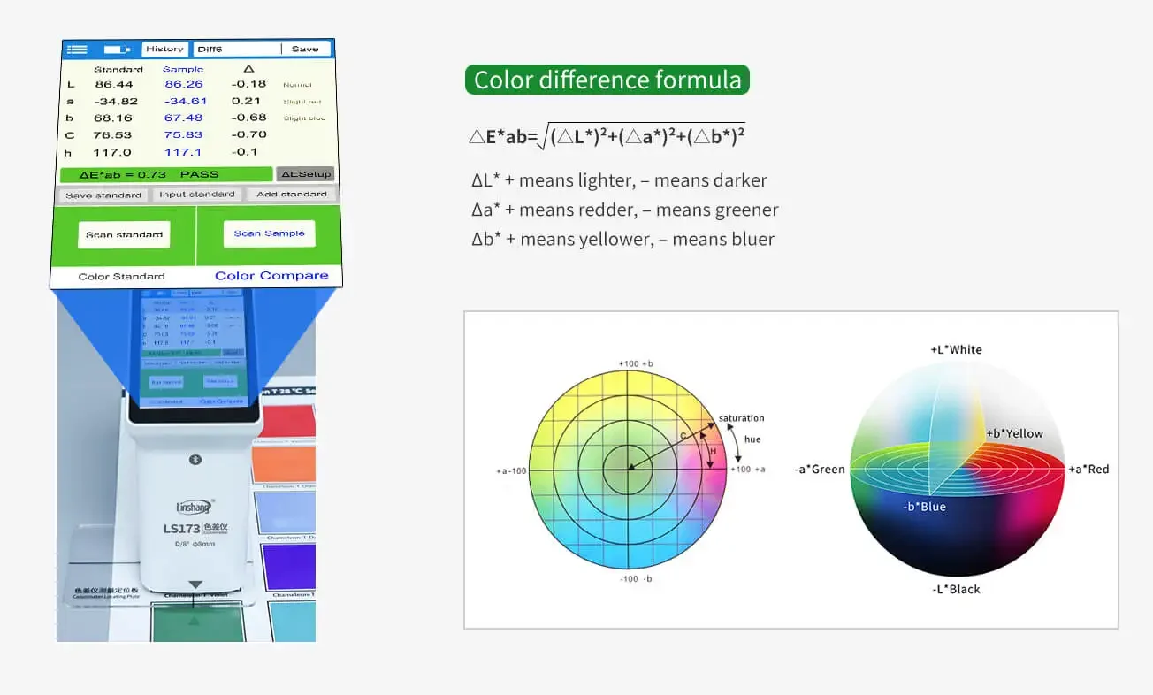Switch to the Color Compare tab
The image size is (1153, 695).
pos(271,276)
